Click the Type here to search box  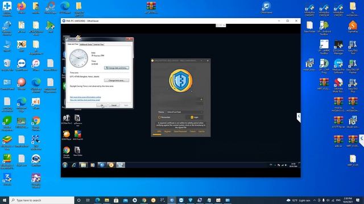pyautogui.click(x=42, y=200)
